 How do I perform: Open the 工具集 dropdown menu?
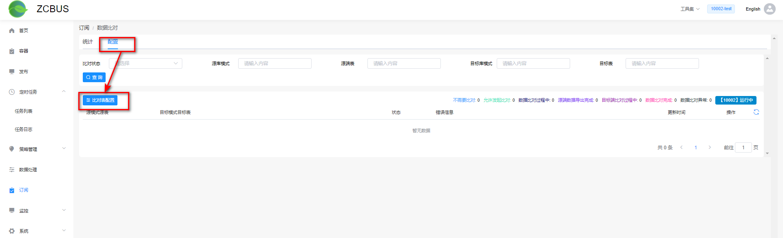coord(690,9)
